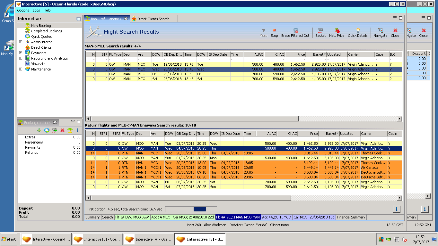Open the Navigate compass tool

click(x=380, y=31)
